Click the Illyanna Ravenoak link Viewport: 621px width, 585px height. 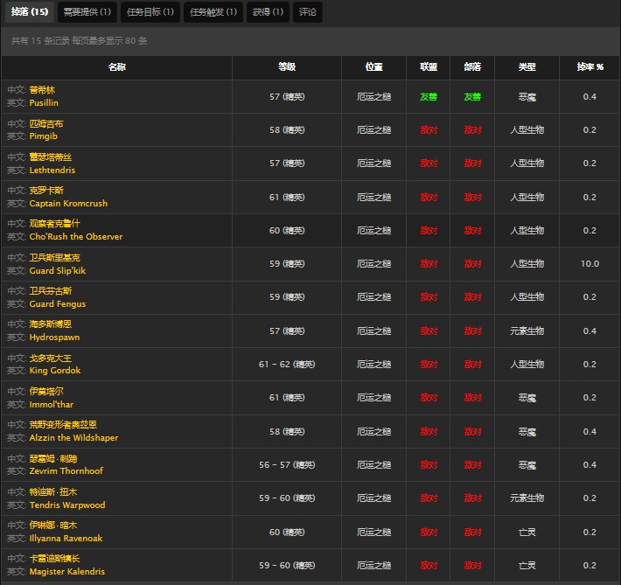66,539
